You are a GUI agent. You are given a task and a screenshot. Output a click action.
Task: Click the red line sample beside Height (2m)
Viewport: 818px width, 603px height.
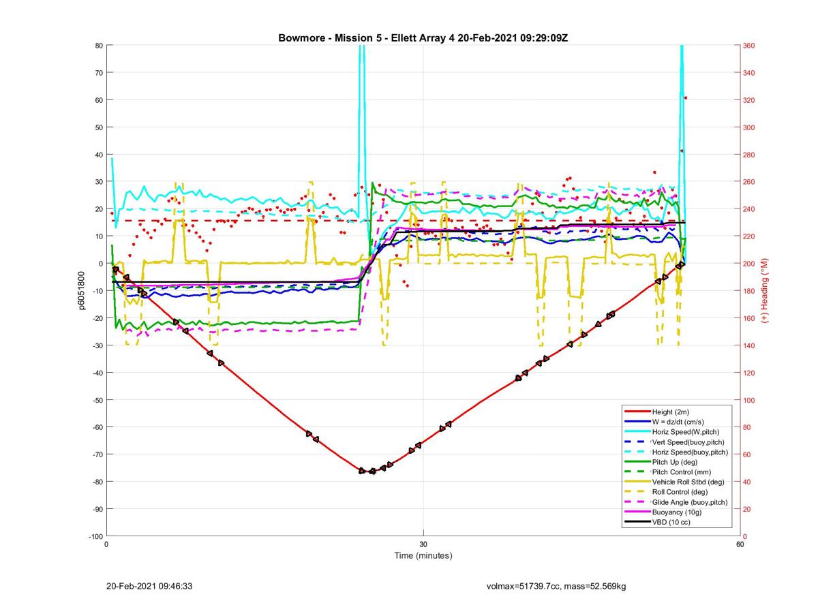(637, 412)
